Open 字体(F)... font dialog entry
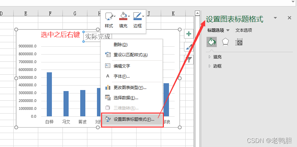Image resolution: width=297 pixels, height=147 pixels. pyautogui.click(x=132, y=76)
